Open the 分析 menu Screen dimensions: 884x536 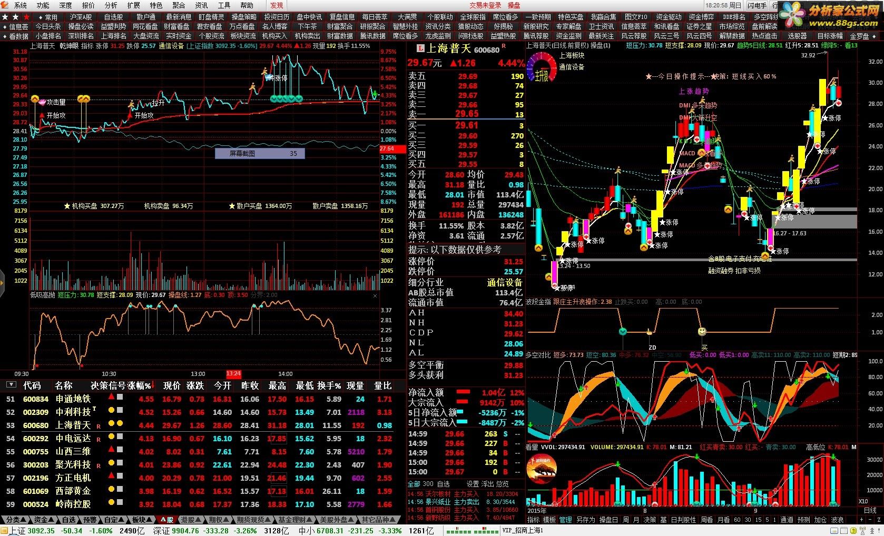(x=111, y=5)
